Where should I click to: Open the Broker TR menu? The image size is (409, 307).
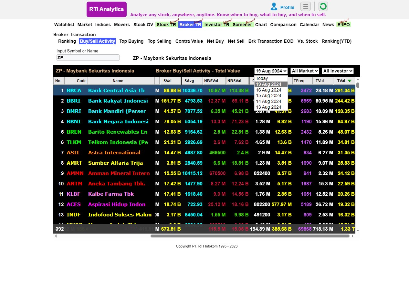[190, 25]
